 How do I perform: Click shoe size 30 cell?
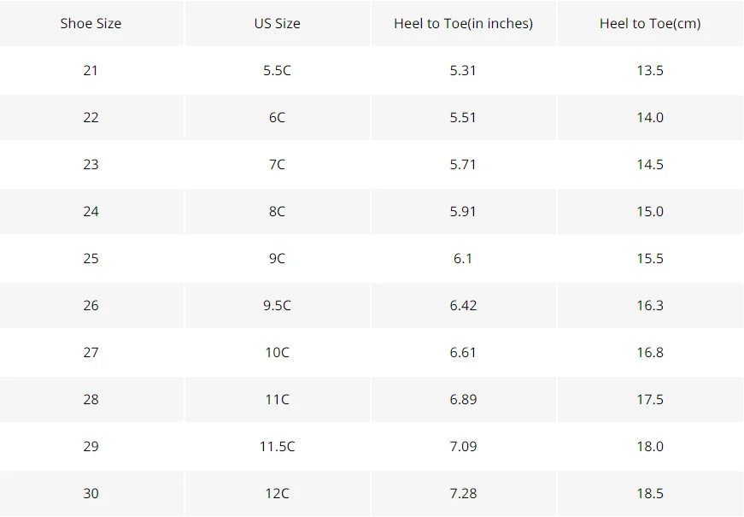91,493
